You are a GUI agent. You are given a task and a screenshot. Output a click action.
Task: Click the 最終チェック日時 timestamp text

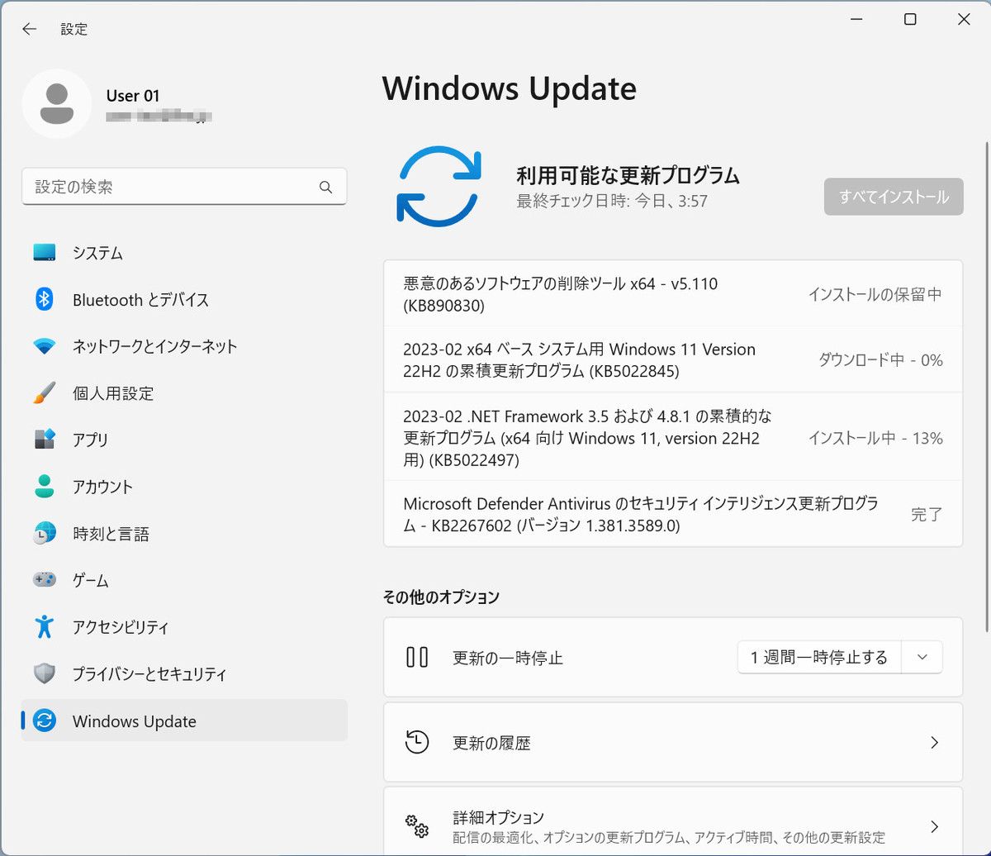(x=612, y=201)
